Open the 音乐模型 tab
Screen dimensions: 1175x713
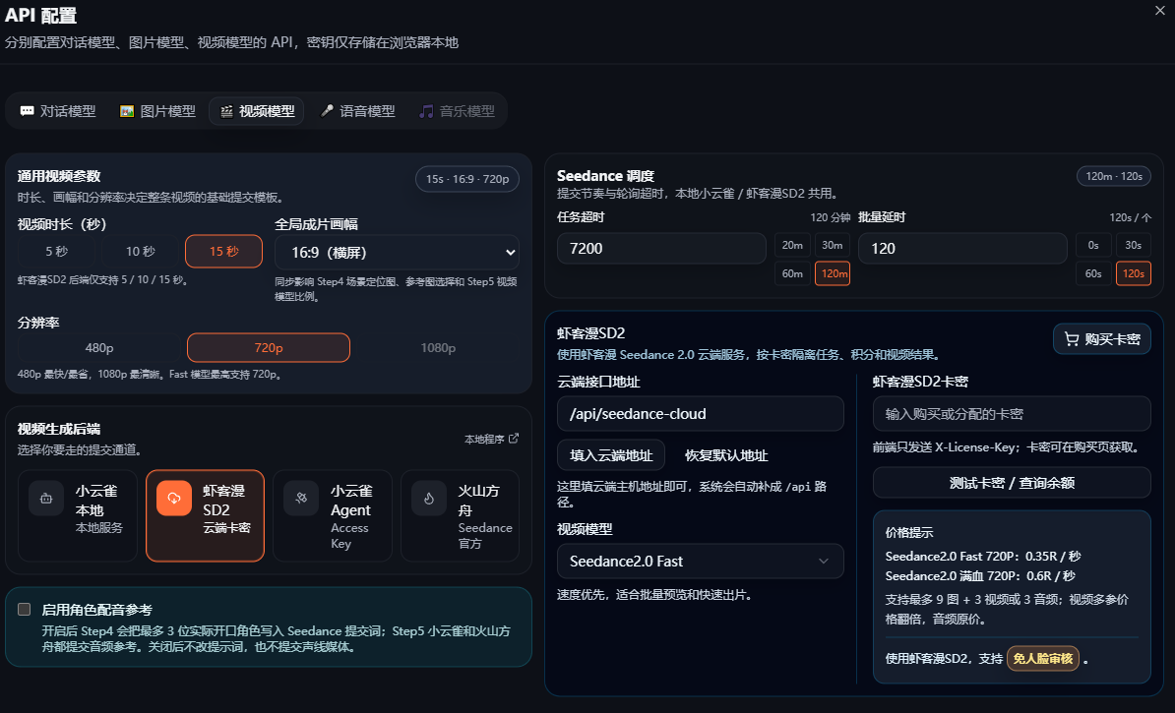pyautogui.click(x=458, y=111)
